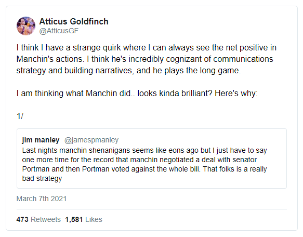Click quoted line starting 'Portman and then Portman'
This screenshot has height=237, width=303.
tap(144, 169)
